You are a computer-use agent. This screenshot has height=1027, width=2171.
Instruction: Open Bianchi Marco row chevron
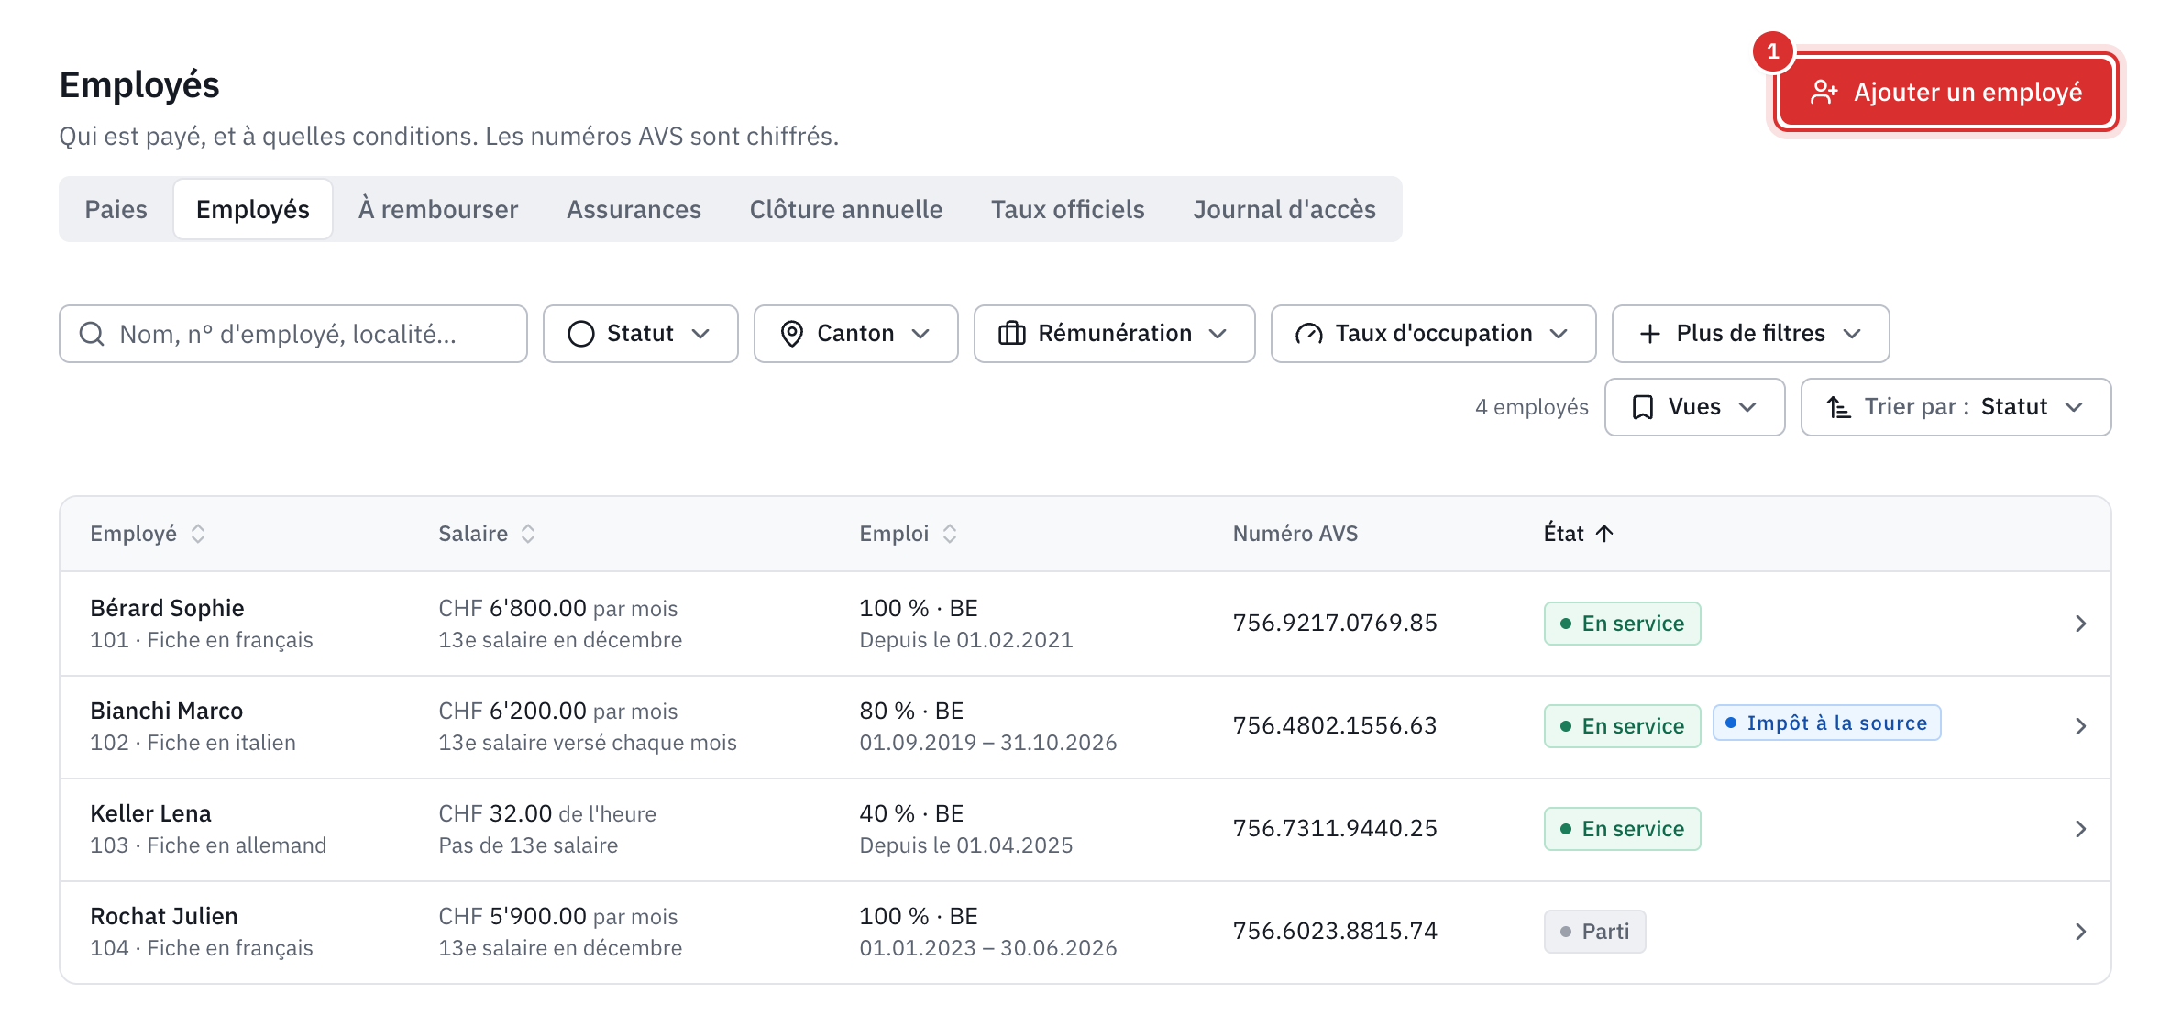2080,726
